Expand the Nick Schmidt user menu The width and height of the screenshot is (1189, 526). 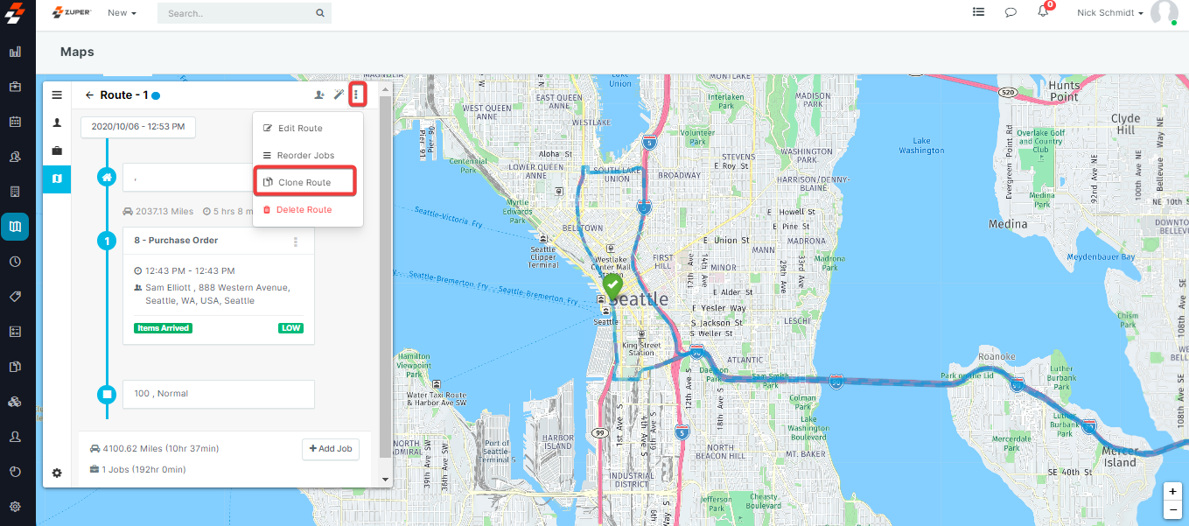tap(1110, 13)
